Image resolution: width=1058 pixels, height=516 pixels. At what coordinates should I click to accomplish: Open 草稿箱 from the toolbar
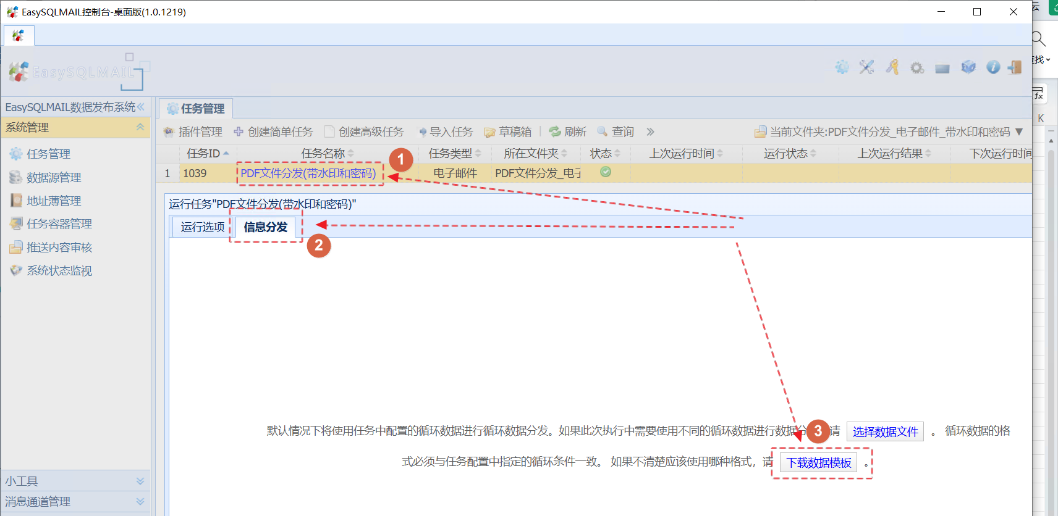(x=508, y=131)
